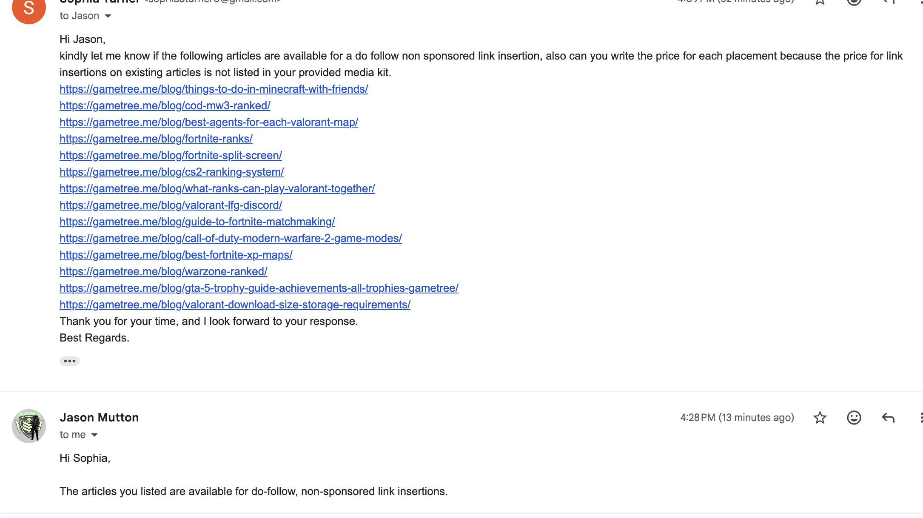Open the things-to-do-in-minecraft-with-friends link
Viewport: 923px width, 518px height.
pos(214,89)
